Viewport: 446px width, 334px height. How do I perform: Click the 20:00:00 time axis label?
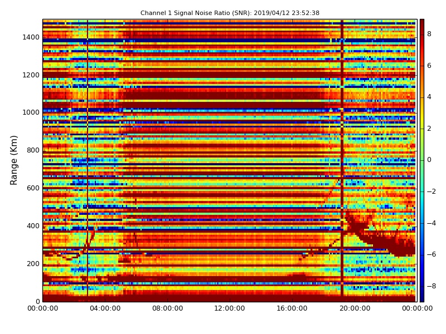pos(355,308)
